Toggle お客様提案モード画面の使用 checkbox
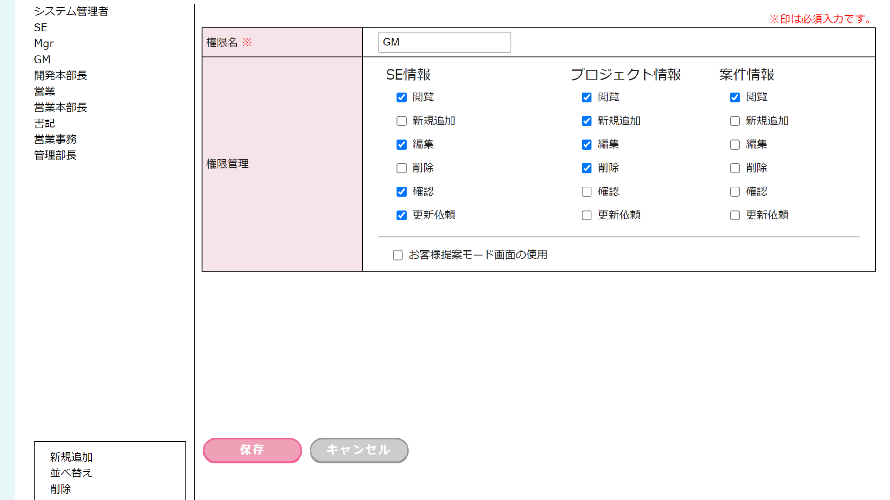890x500 pixels. (x=398, y=255)
